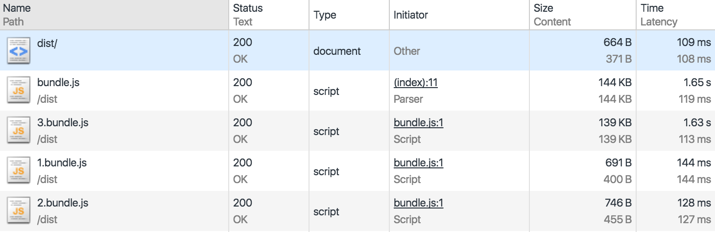Click the dist/ document file icon
The height and width of the screenshot is (232, 715).
click(19, 50)
